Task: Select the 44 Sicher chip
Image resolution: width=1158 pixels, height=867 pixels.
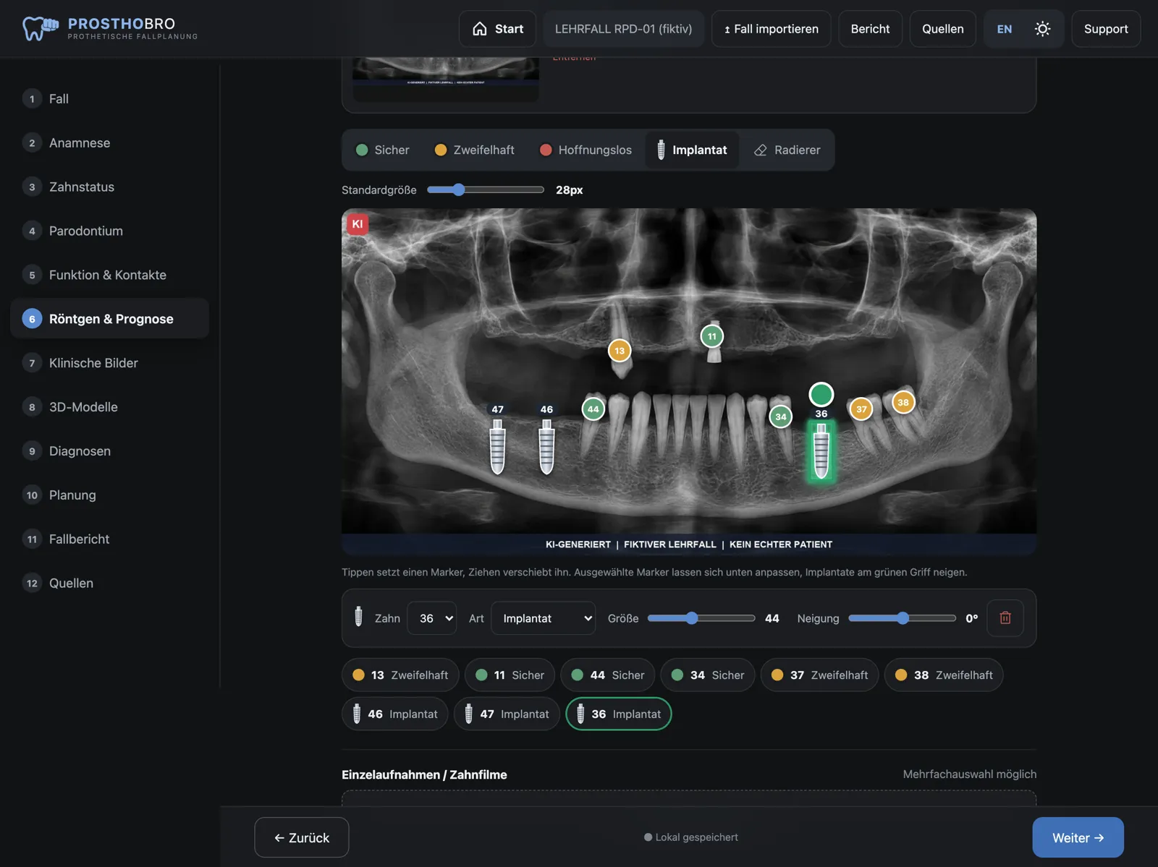Action: coord(607,675)
